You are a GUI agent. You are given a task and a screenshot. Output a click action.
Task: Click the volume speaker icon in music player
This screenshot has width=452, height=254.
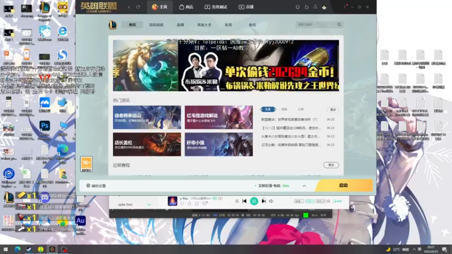coord(271,201)
